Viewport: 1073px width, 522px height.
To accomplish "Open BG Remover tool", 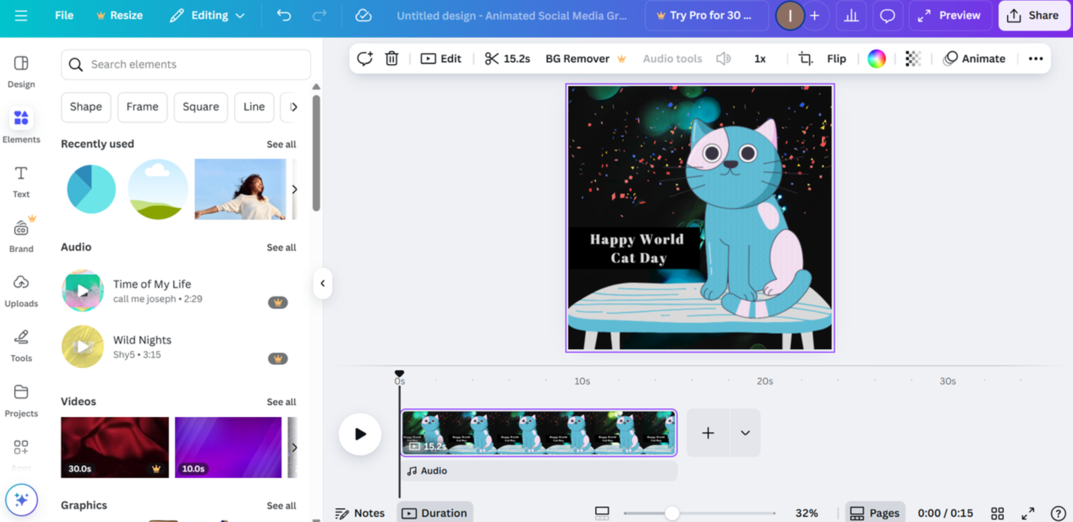I will coord(586,59).
